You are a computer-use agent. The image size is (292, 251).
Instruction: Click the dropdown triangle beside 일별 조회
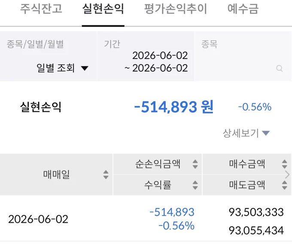point(85,69)
